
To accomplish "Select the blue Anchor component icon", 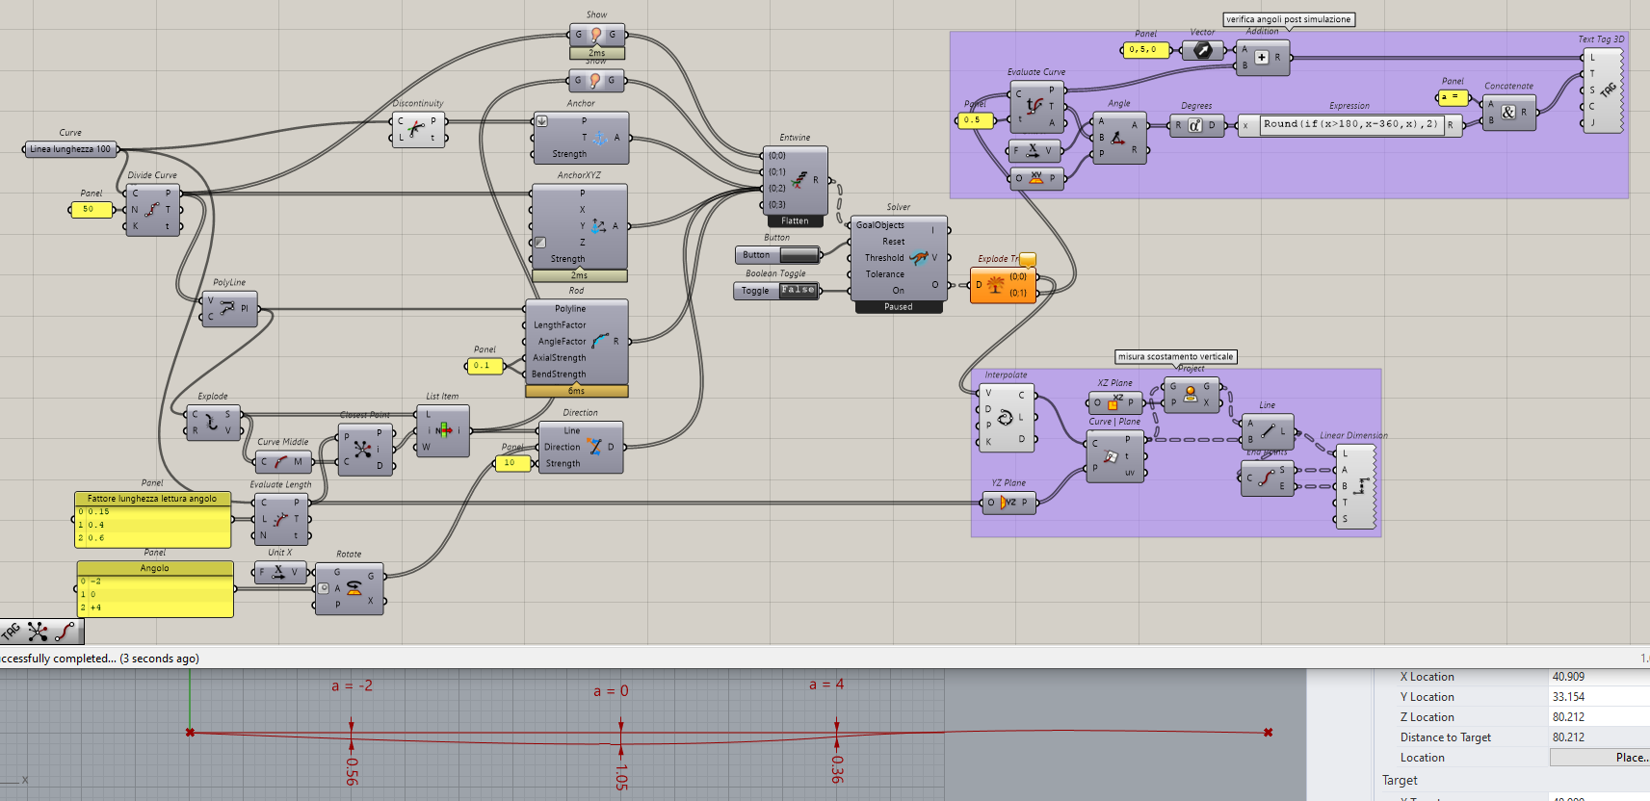I will [598, 138].
